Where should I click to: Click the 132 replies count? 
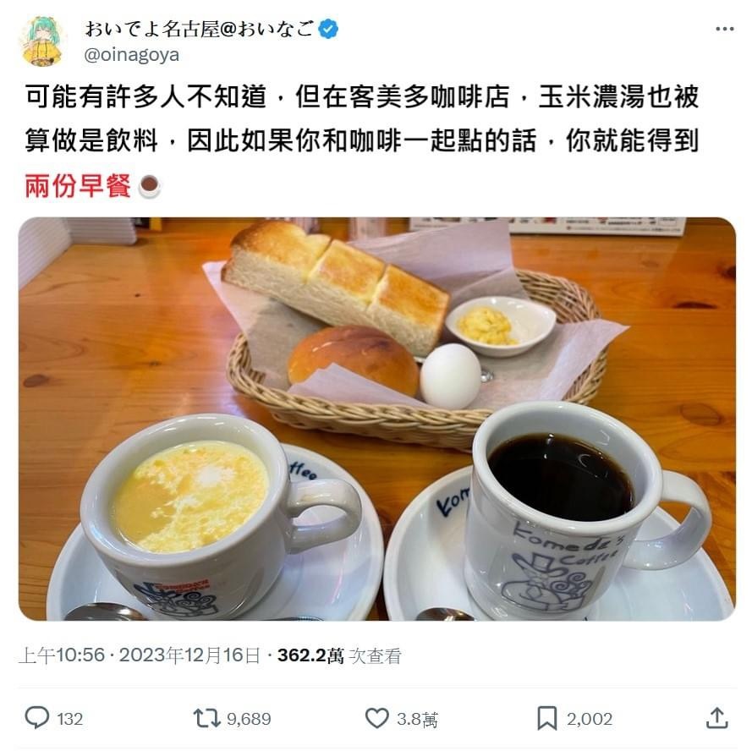pos(70,719)
